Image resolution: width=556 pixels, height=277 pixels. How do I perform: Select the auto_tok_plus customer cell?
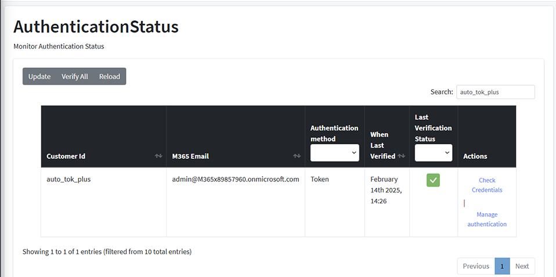(x=103, y=202)
